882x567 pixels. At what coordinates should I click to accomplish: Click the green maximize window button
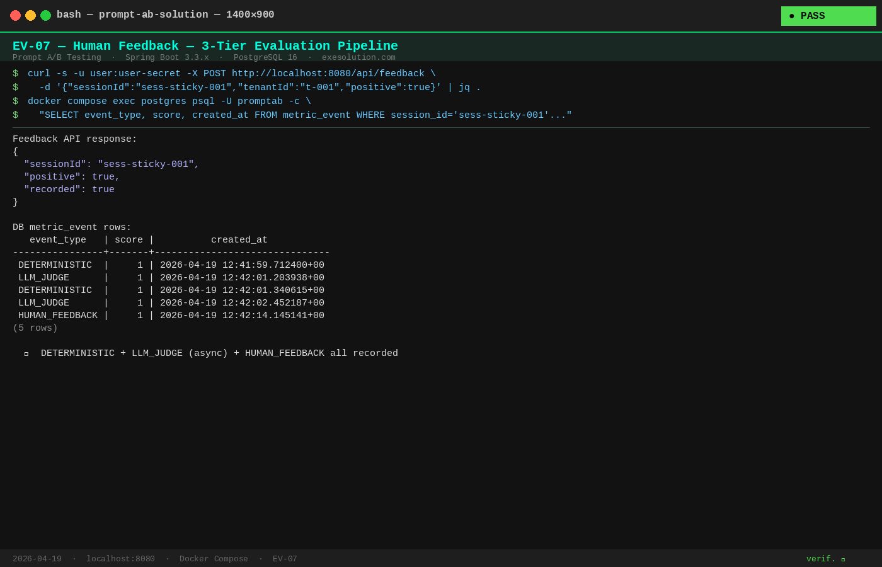(x=45, y=15)
